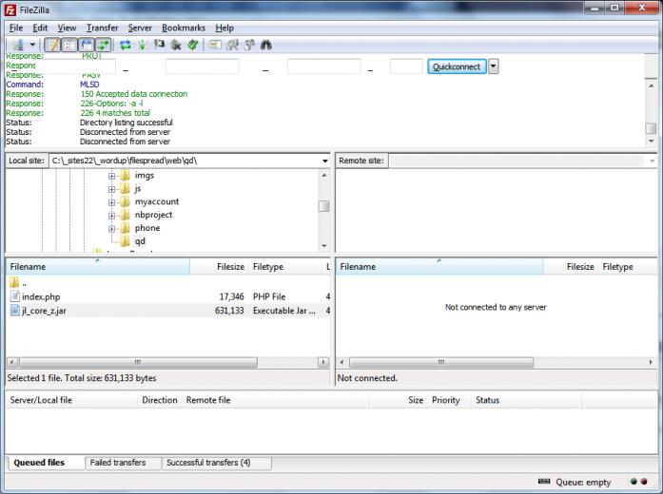The width and height of the screenshot is (663, 494).
Task: Click Server/Local file column header
Action: 72,400
